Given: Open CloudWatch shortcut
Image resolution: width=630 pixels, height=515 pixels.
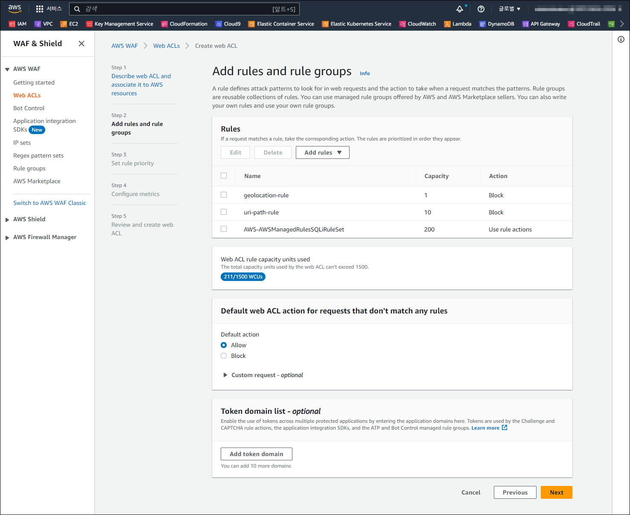Looking at the screenshot, I should (417, 24).
